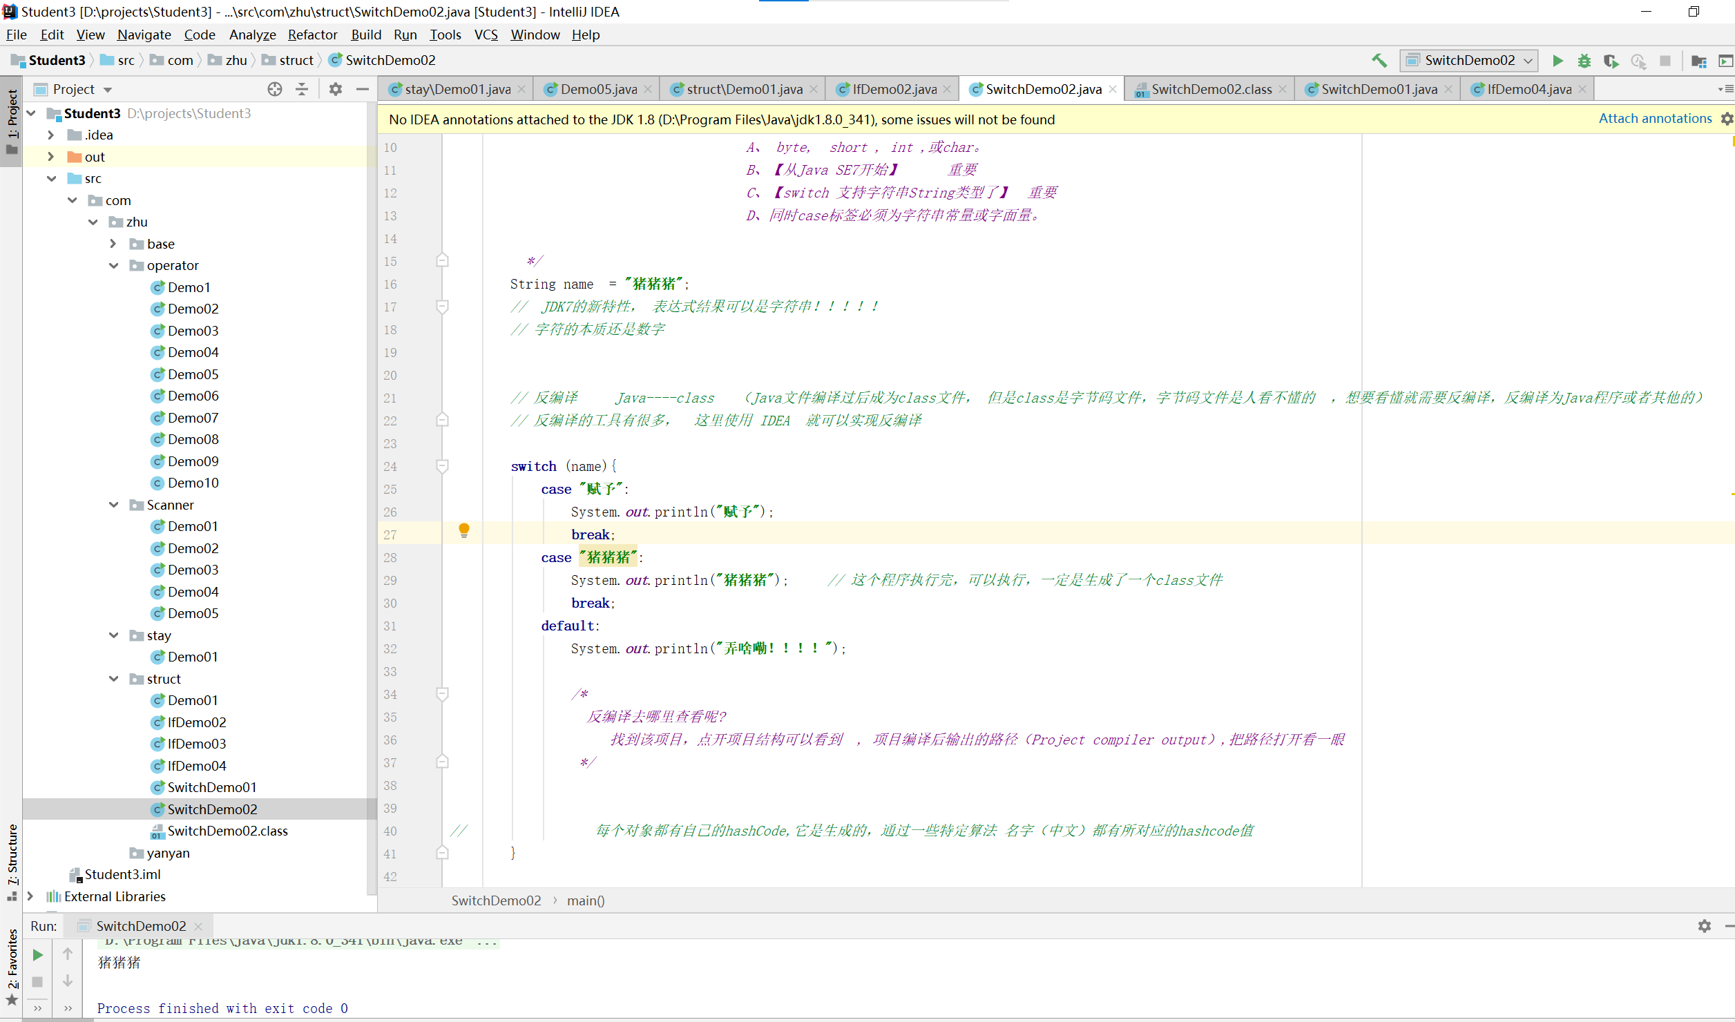1735x1022 pixels.
Task: Click the Collapse All icon in Project panel
Action: pos(302,89)
